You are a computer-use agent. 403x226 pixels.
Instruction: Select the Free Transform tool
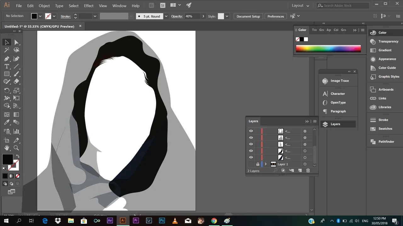click(16, 98)
